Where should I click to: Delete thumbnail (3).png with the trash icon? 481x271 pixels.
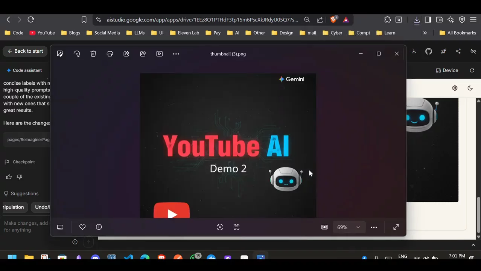point(93,54)
